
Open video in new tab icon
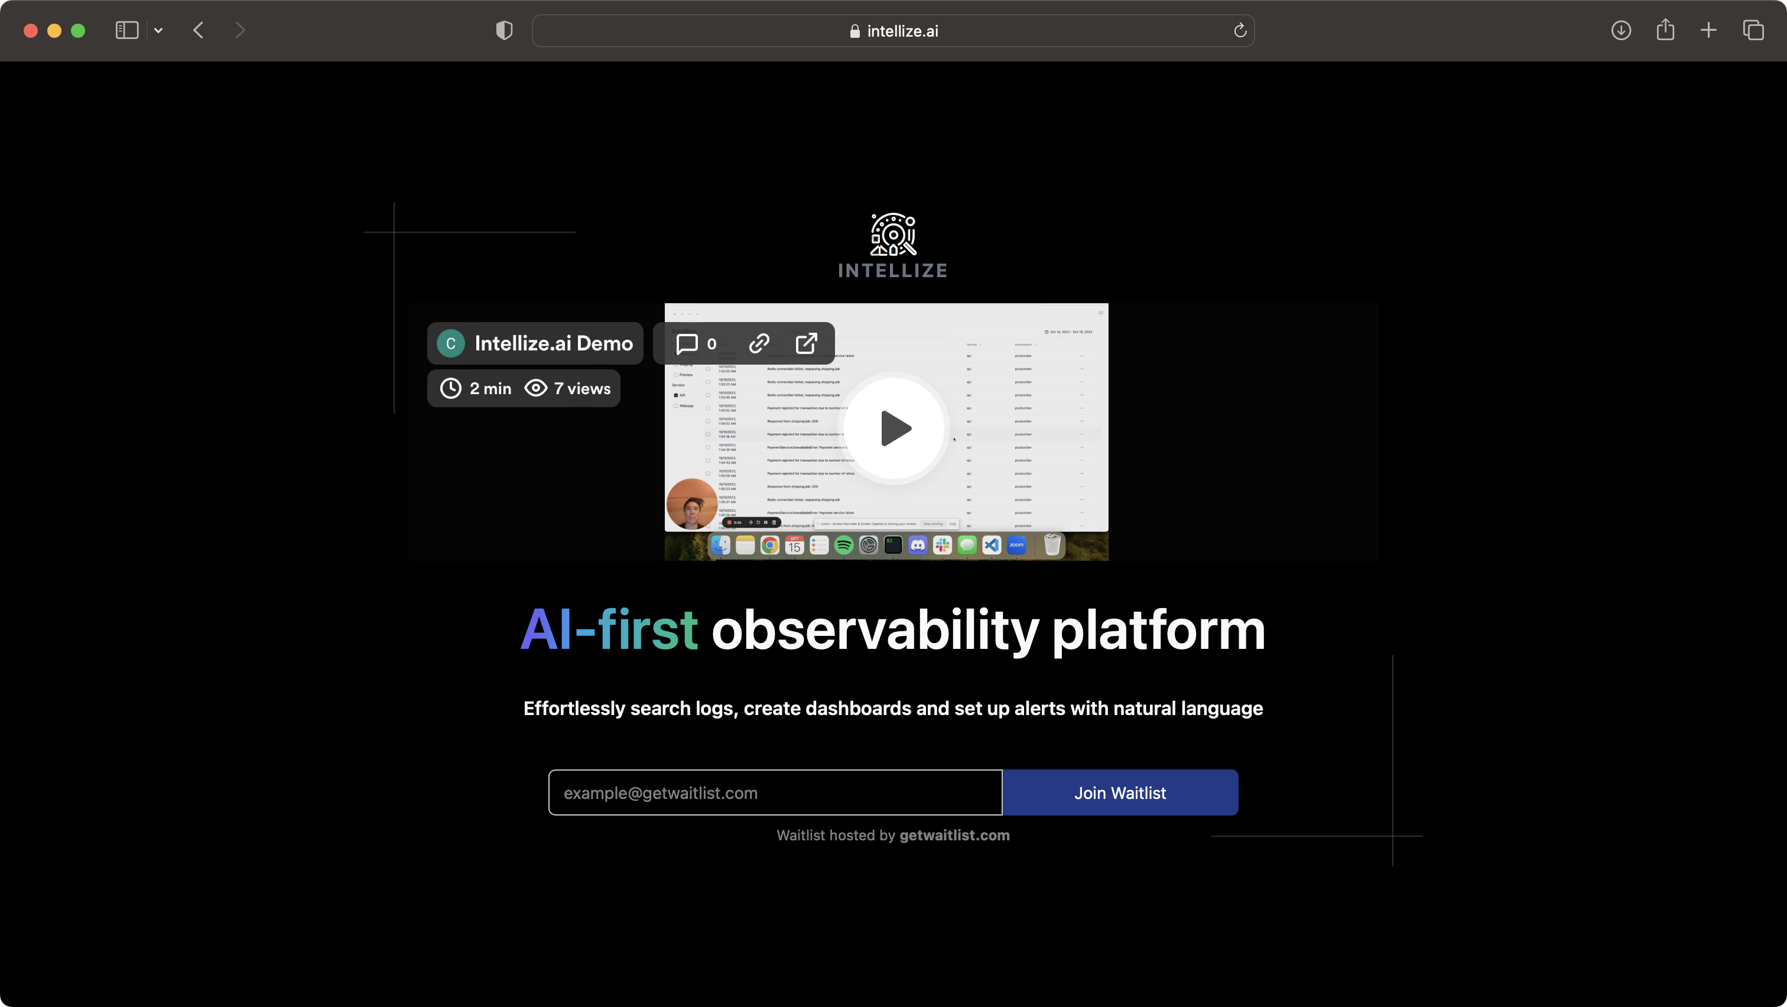coord(806,343)
